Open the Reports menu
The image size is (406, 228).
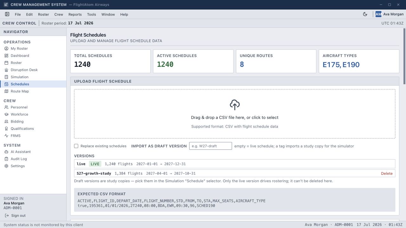point(75,14)
